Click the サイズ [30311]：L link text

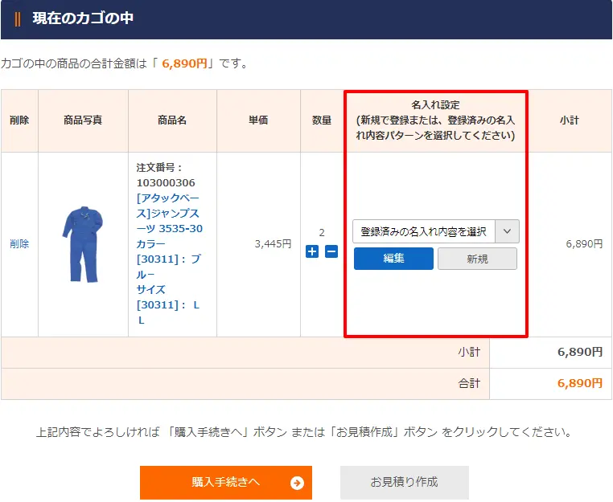click(x=161, y=304)
